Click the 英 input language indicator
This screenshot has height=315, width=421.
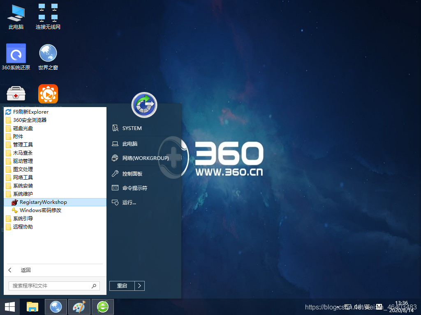367,307
